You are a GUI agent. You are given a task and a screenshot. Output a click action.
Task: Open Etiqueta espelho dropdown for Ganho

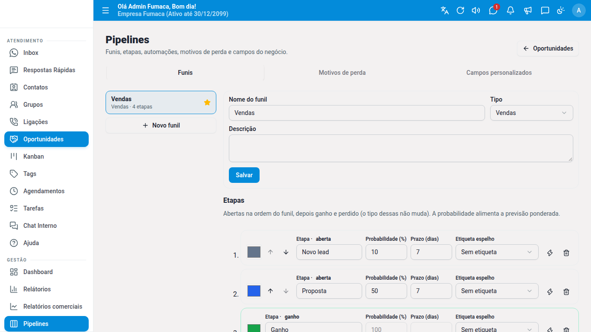point(497,327)
